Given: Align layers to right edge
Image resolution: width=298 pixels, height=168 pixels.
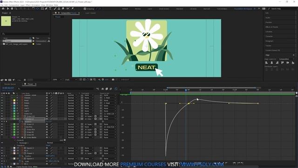Looking at the screenshot, I should pyautogui.click(x=277, y=63).
